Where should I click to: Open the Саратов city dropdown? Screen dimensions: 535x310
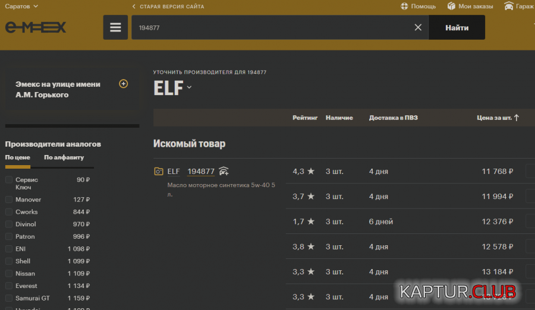pos(21,6)
